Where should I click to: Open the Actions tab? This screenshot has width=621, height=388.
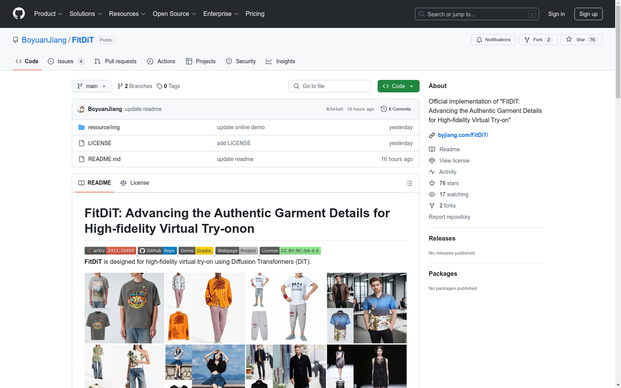[161, 61]
